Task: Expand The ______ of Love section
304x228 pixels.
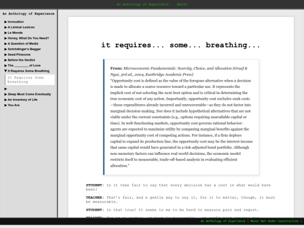Action: point(23,65)
